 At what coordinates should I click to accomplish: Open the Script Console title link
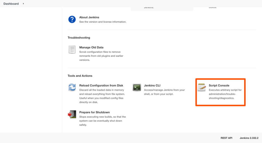pyautogui.click(x=219, y=85)
